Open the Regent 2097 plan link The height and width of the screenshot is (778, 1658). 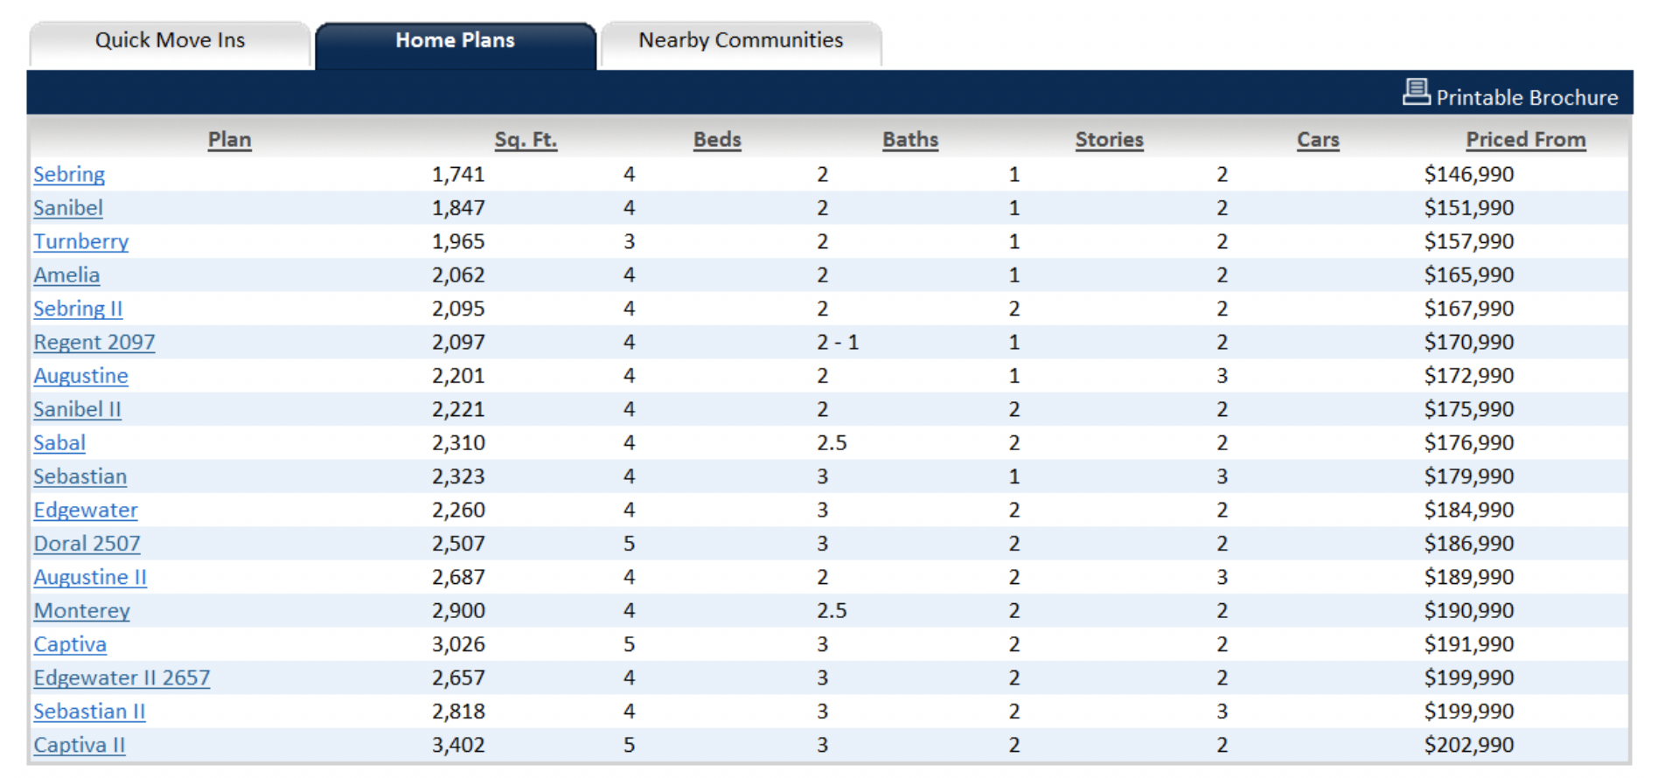(x=94, y=343)
